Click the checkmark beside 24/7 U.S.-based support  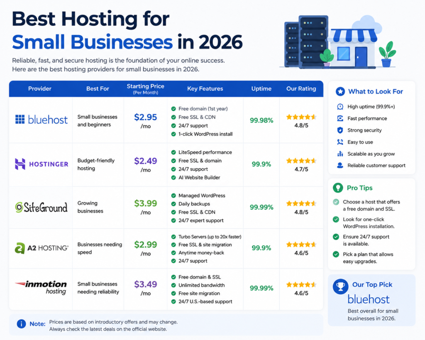(x=173, y=301)
